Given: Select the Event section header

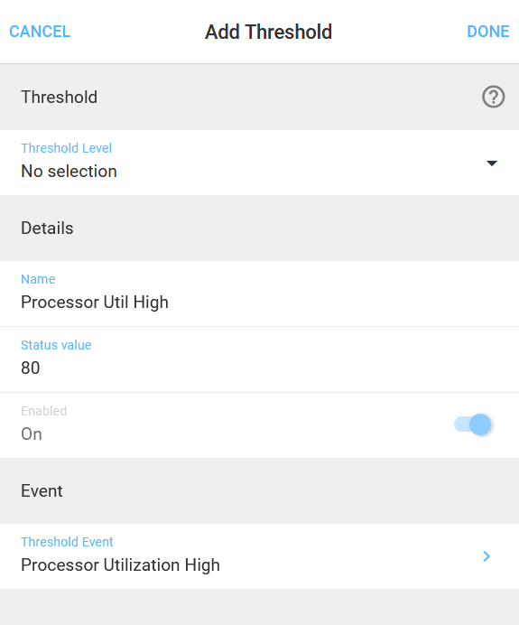Looking at the screenshot, I should (259, 490).
